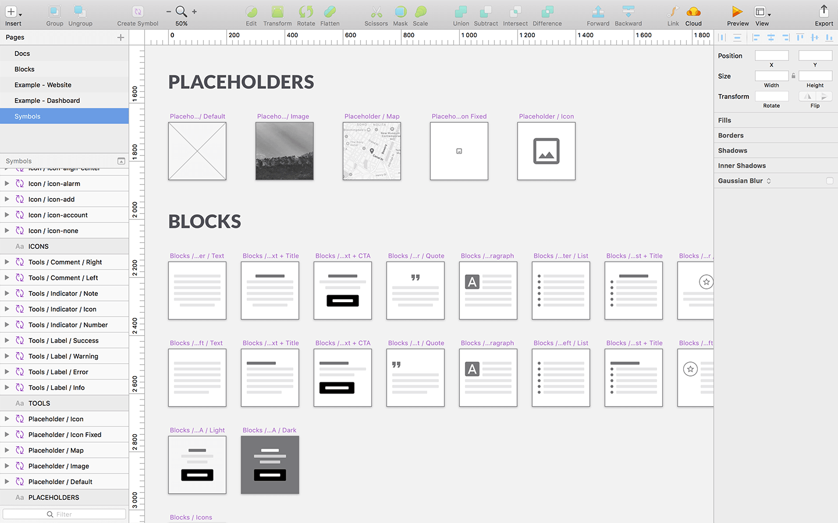Expand Icon / icon-alarm layer
The image size is (838, 523).
[6, 184]
